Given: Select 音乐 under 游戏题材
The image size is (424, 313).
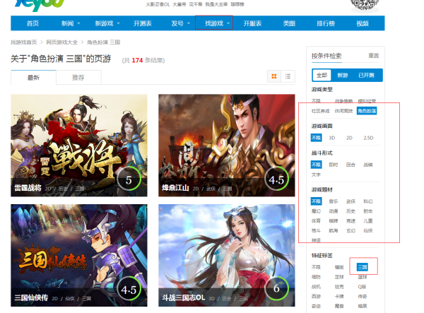Looking at the screenshot, I should [x=334, y=201].
